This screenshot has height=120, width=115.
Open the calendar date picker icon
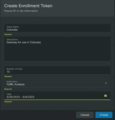[x=105, y=96]
